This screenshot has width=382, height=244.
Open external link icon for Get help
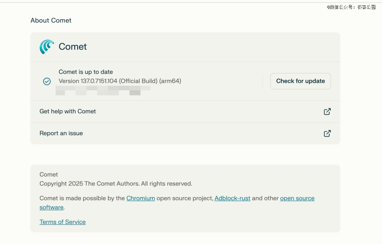[327, 112]
